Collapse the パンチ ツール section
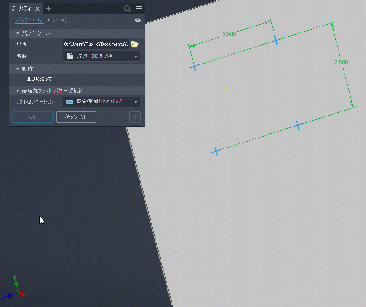 point(18,33)
